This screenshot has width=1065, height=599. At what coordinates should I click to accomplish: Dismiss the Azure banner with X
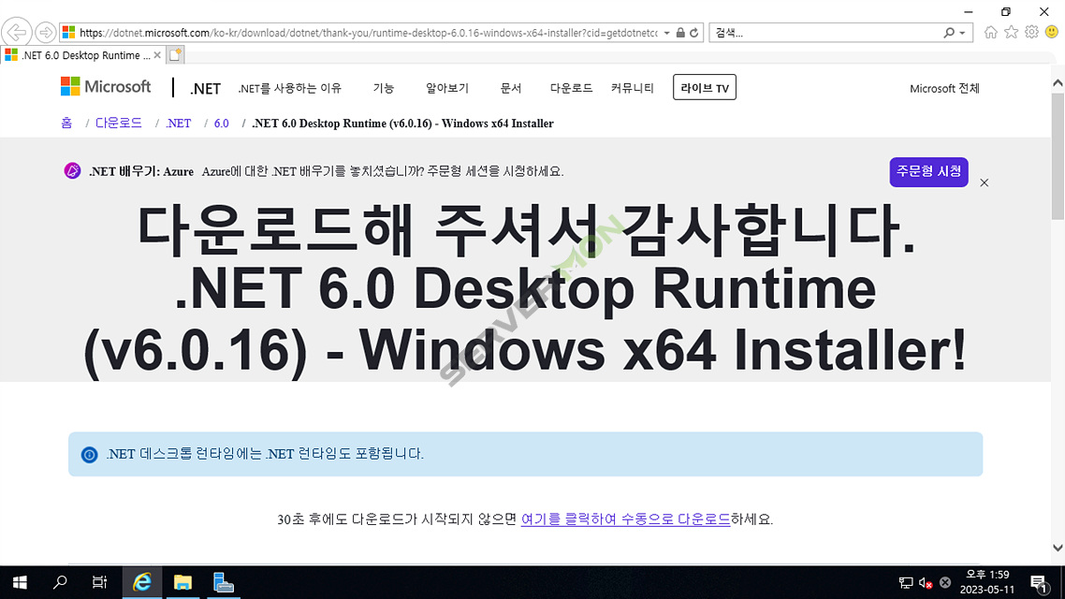(985, 183)
